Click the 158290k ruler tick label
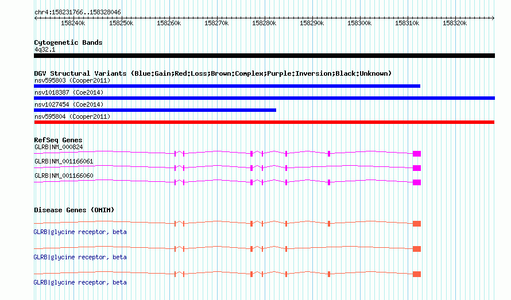The width and height of the screenshot is (511, 300). click(312, 23)
